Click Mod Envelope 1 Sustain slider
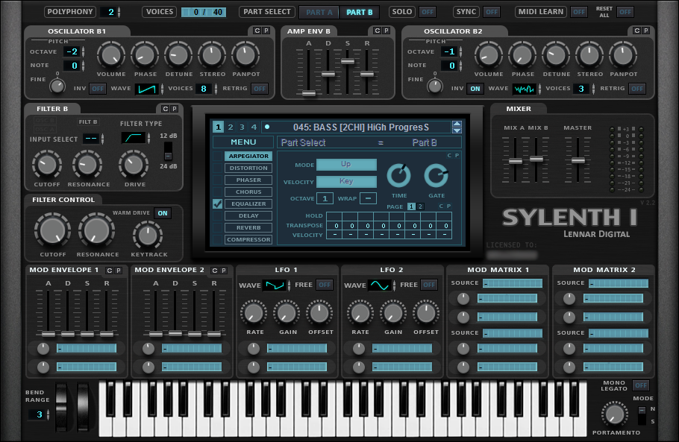679x442 pixels. [x=87, y=334]
